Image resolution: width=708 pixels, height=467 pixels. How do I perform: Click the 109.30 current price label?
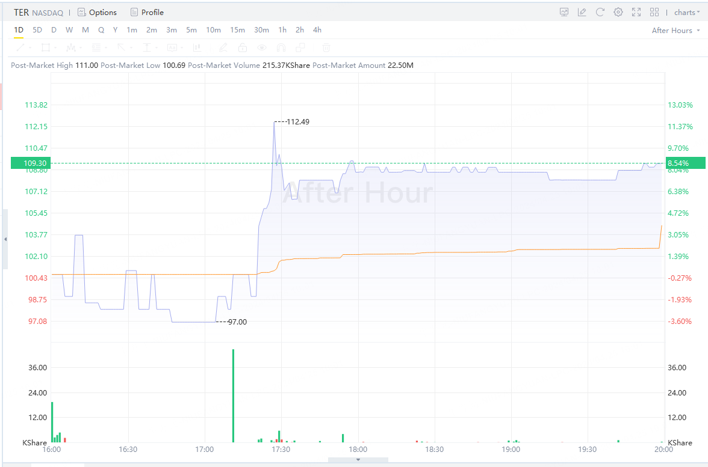[31, 163]
